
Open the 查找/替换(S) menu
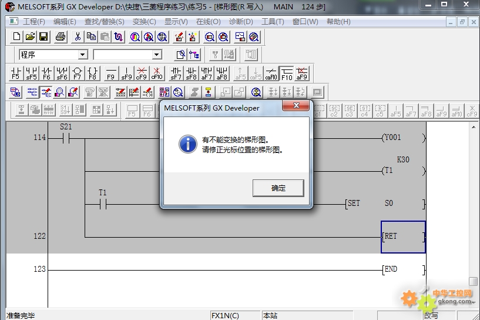pyautogui.click(x=105, y=22)
